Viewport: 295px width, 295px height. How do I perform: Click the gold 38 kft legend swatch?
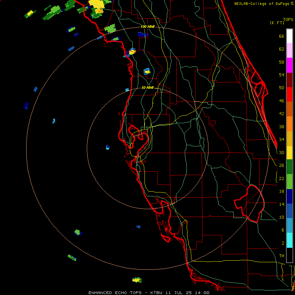(x=289, y=139)
